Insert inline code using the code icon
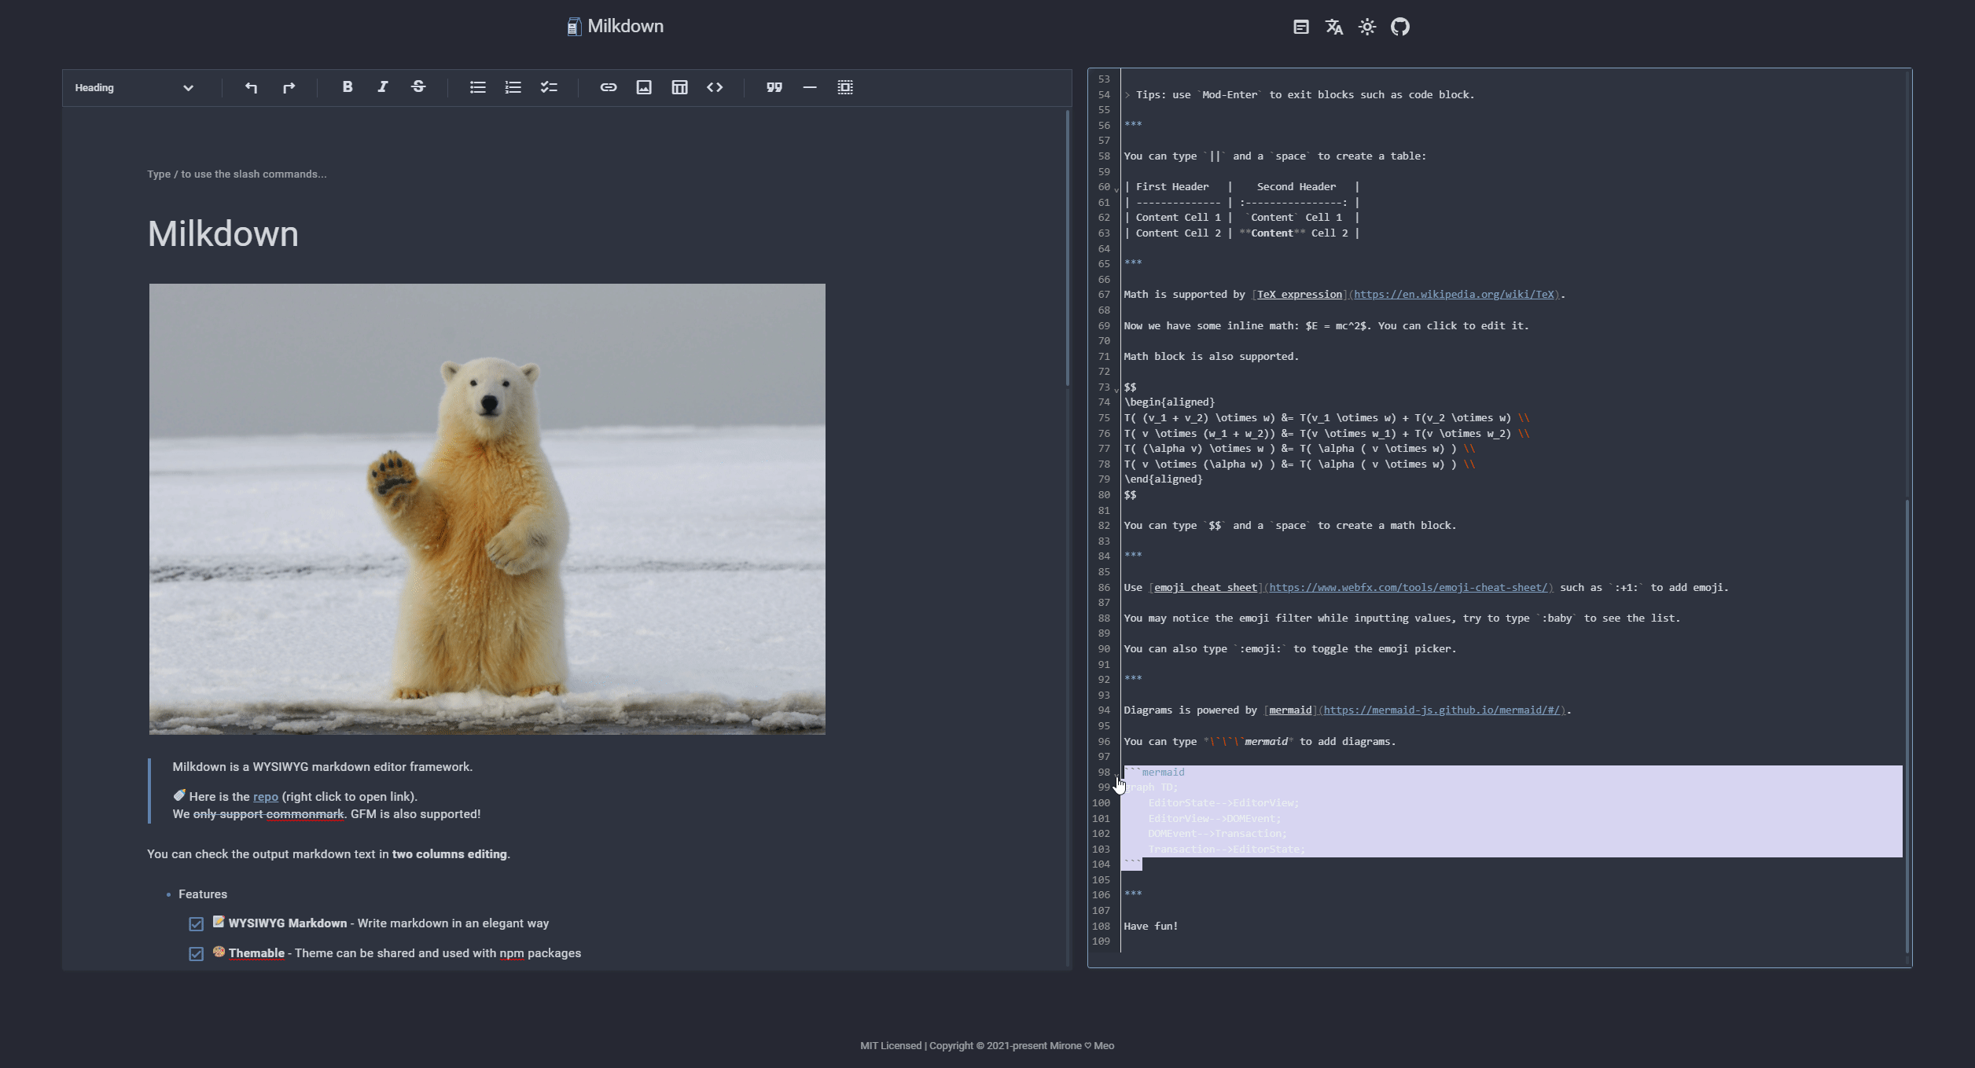The height and width of the screenshot is (1068, 1975). 715,87
